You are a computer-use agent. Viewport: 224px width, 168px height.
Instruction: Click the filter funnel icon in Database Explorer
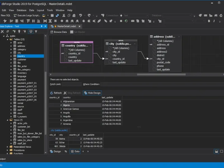coord(36,31)
